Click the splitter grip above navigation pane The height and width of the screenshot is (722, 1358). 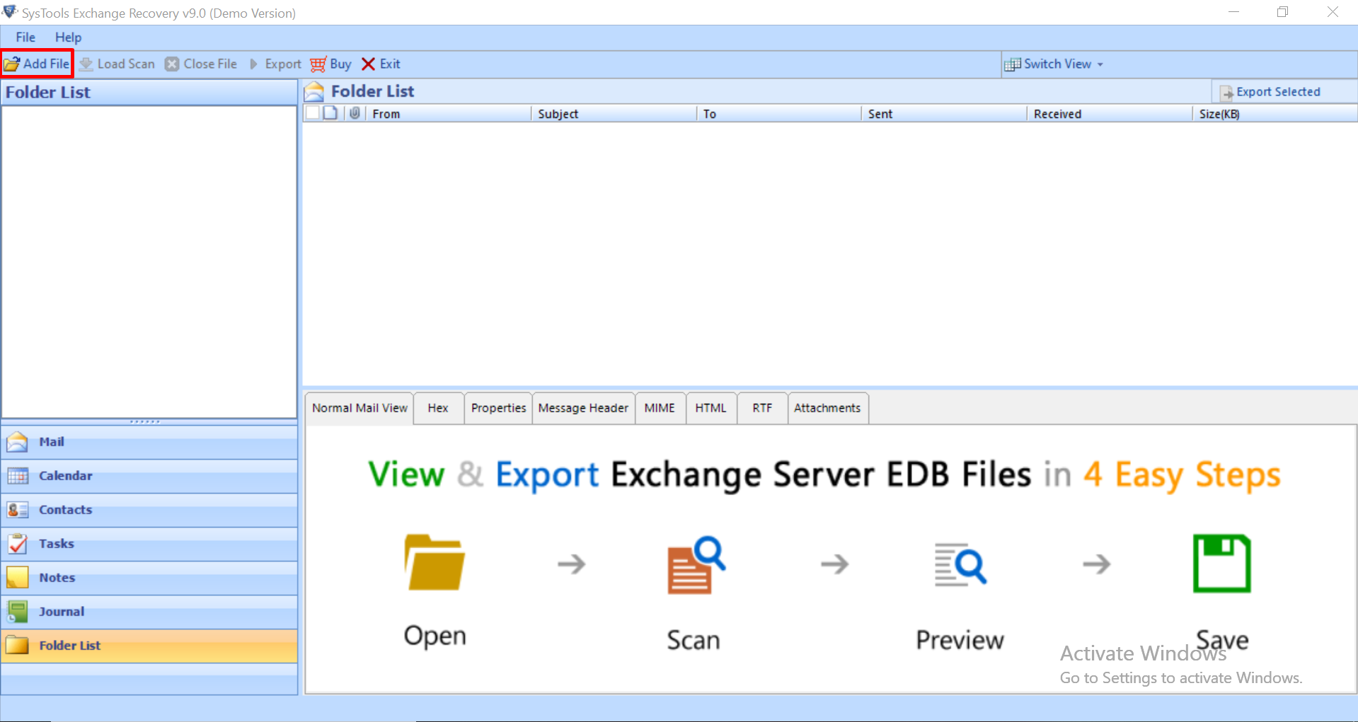145,421
